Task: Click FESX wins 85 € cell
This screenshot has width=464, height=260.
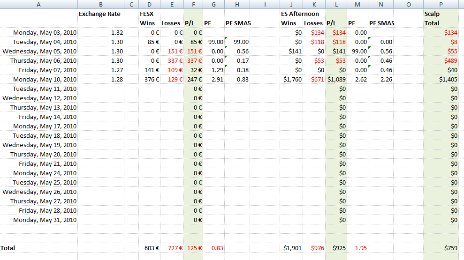Action: tap(150, 42)
